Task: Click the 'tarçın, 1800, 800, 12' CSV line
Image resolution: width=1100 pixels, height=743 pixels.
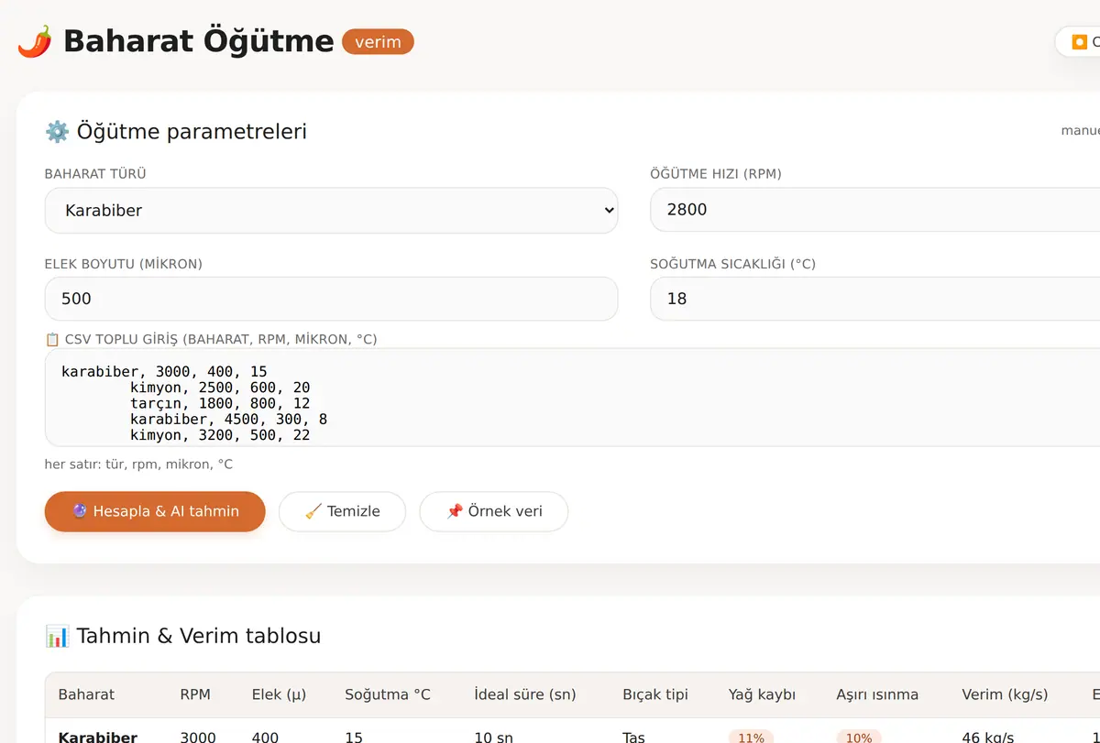Action: (x=220, y=403)
